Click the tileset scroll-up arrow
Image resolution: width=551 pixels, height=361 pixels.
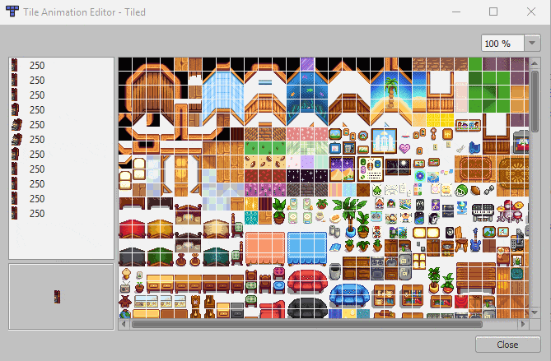pyautogui.click(x=535, y=63)
